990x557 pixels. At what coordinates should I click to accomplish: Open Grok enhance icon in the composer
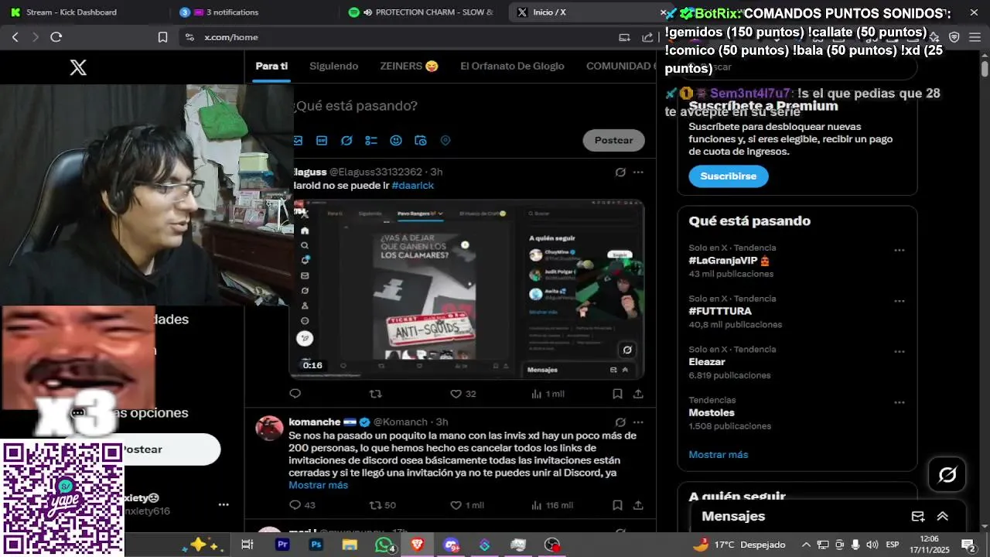coord(346,141)
